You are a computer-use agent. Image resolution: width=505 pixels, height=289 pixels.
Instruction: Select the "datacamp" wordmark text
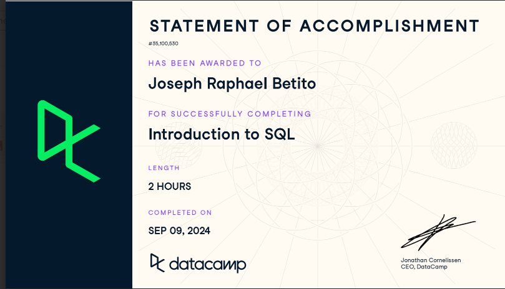pyautogui.click(x=207, y=264)
